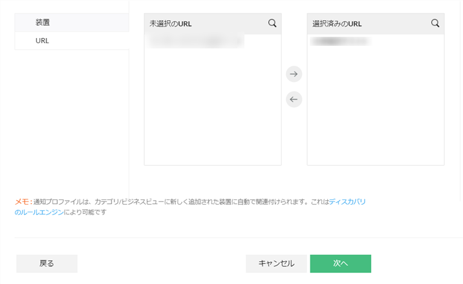Select the entry in 未選択のURL list
Image resolution: width=463 pixels, height=284 pixels.
[x=195, y=42]
